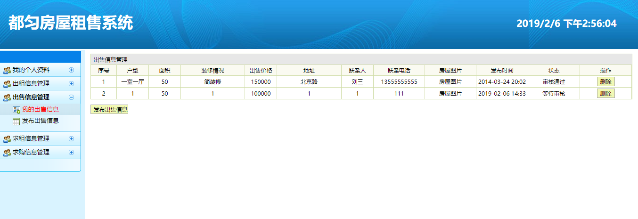Click the 状态 column header
The height and width of the screenshot is (219, 638).
click(554, 71)
